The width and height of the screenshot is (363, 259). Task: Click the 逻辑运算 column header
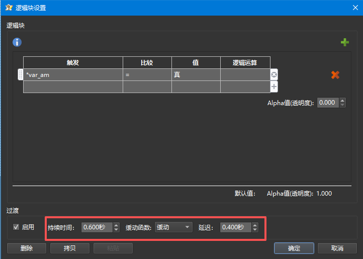pos(245,62)
